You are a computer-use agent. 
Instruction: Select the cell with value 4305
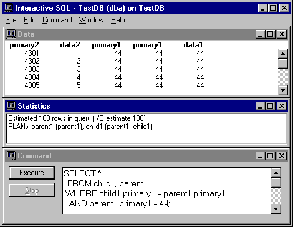point(32,85)
